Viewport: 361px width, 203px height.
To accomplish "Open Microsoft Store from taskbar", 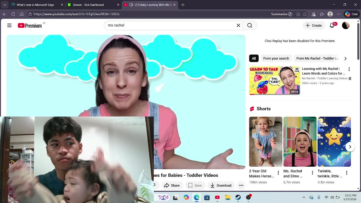I will pyautogui.click(x=207, y=198).
